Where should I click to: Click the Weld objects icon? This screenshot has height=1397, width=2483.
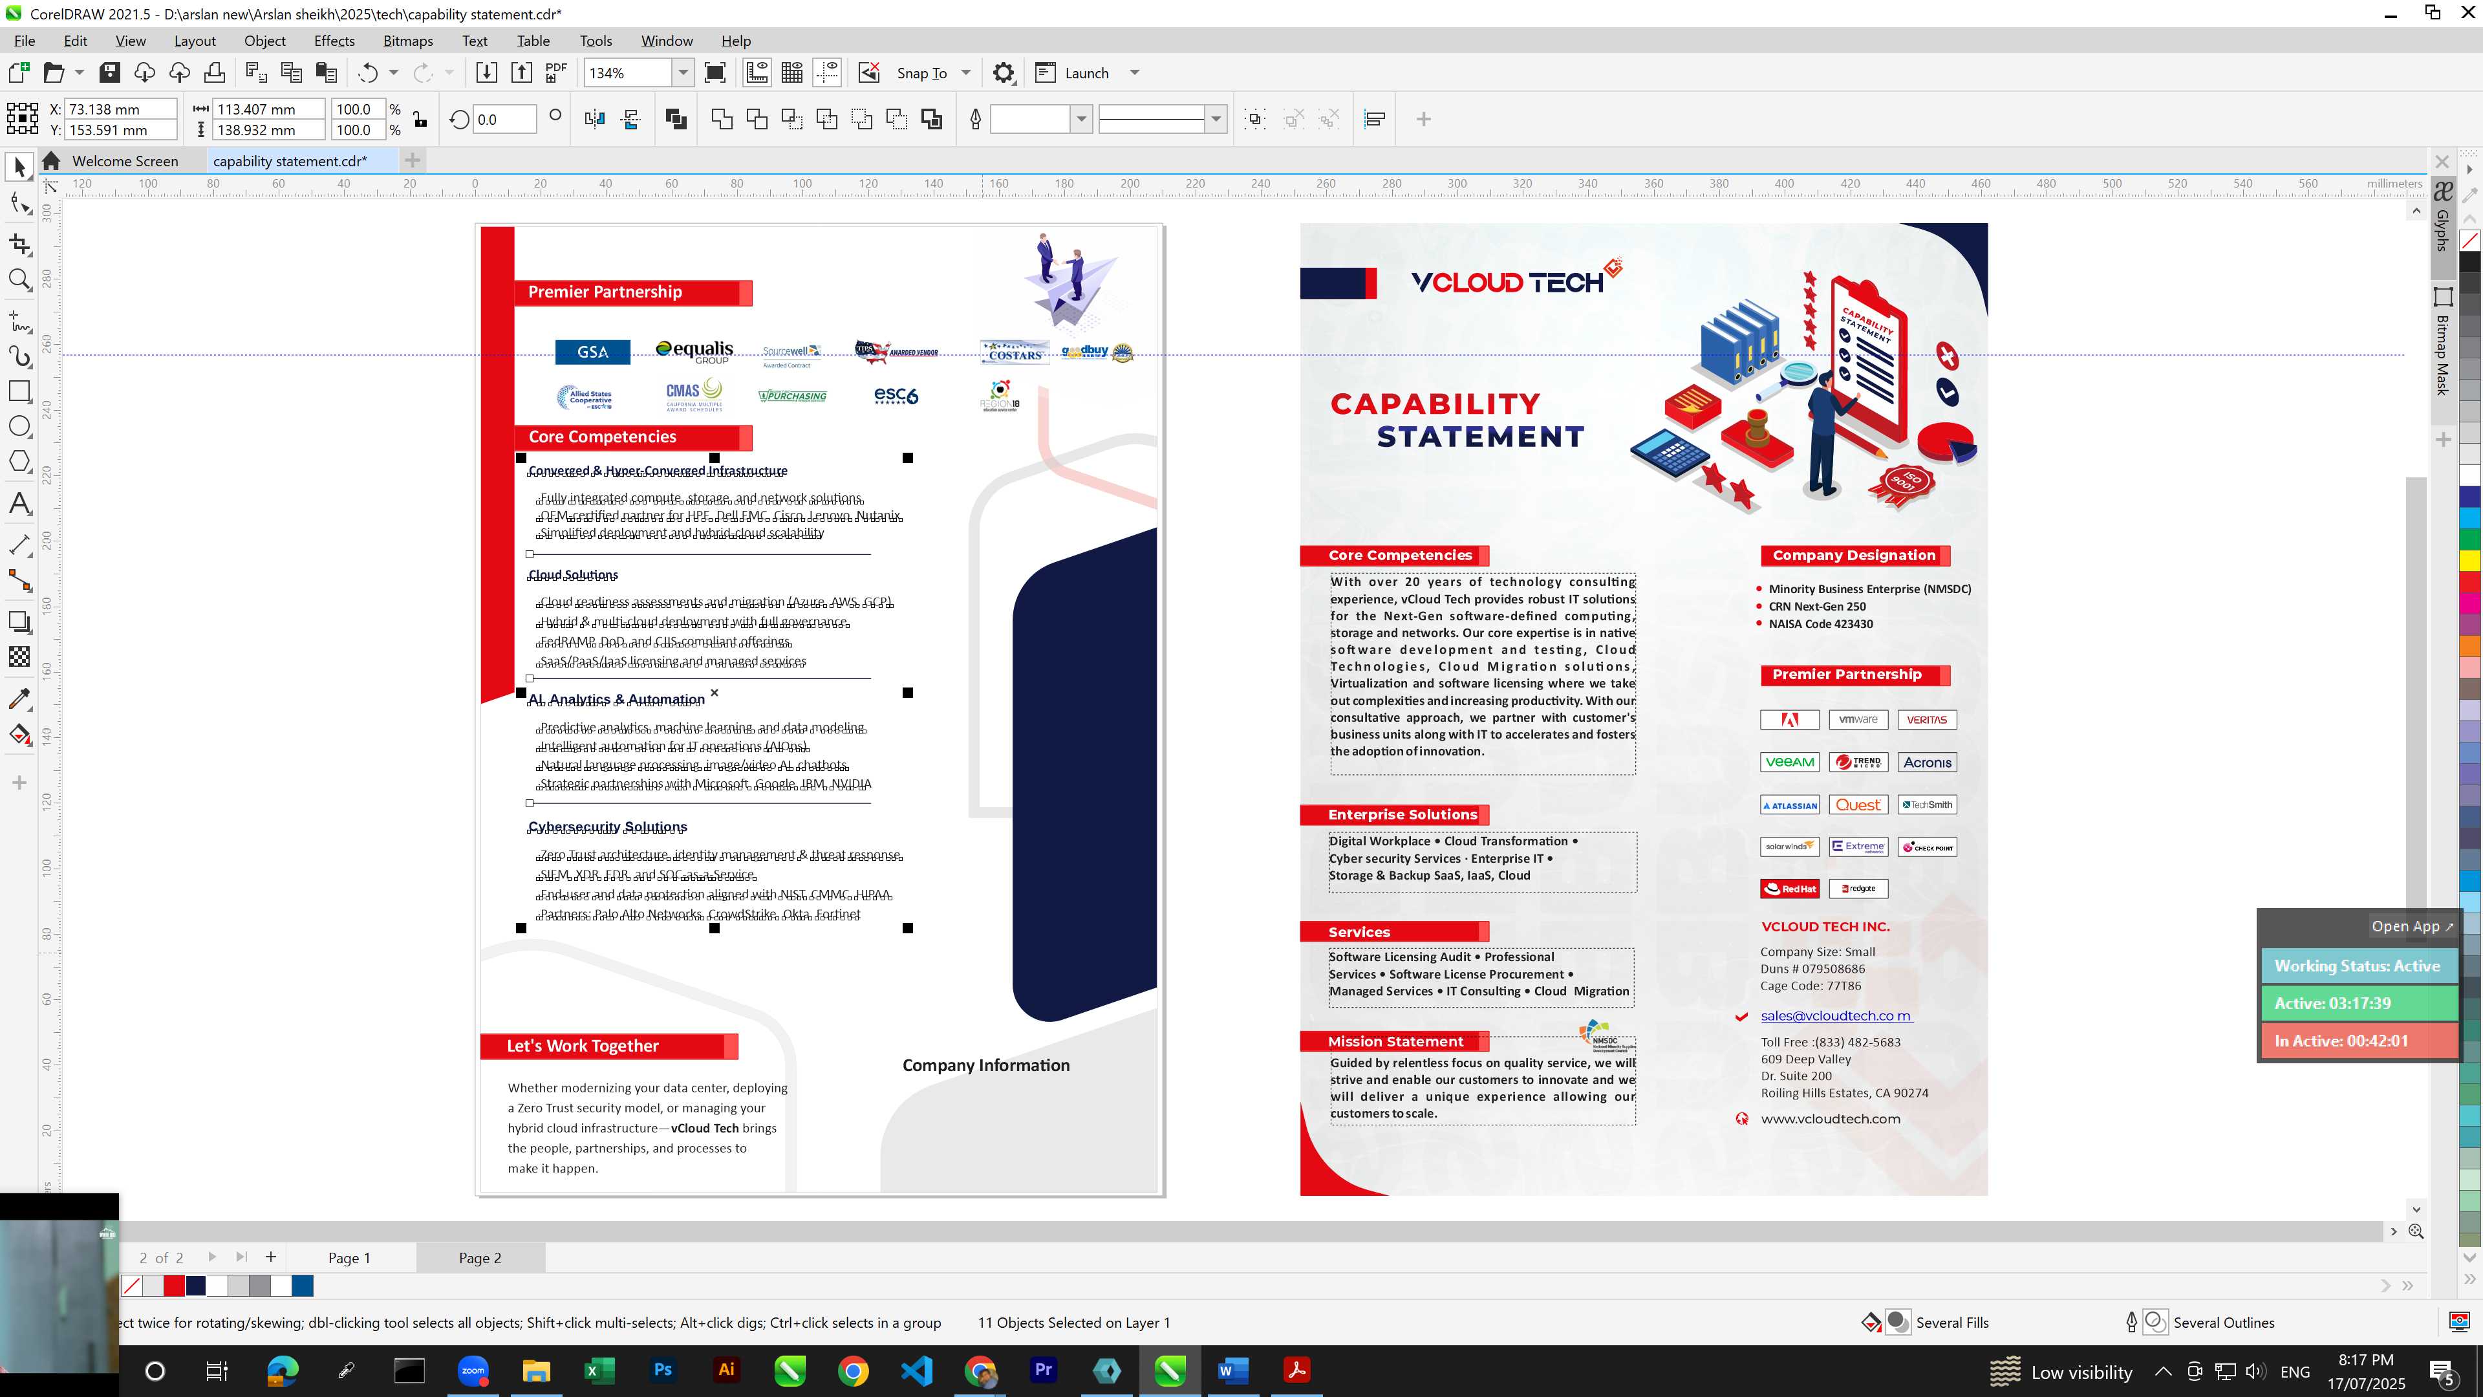point(722,120)
